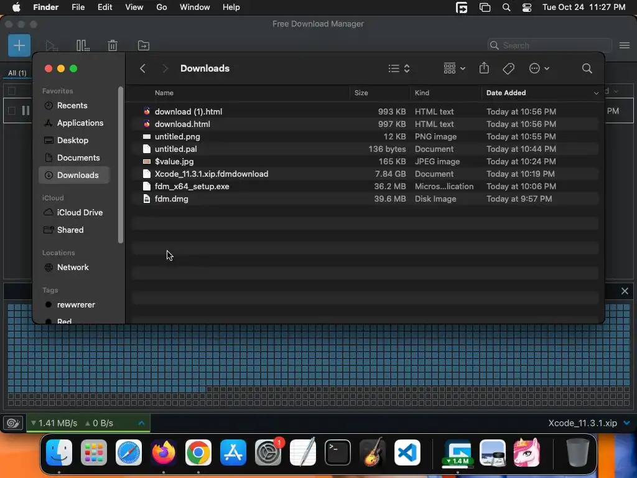The image size is (637, 478).
Task: Open the Edit menu
Action: (x=105, y=7)
